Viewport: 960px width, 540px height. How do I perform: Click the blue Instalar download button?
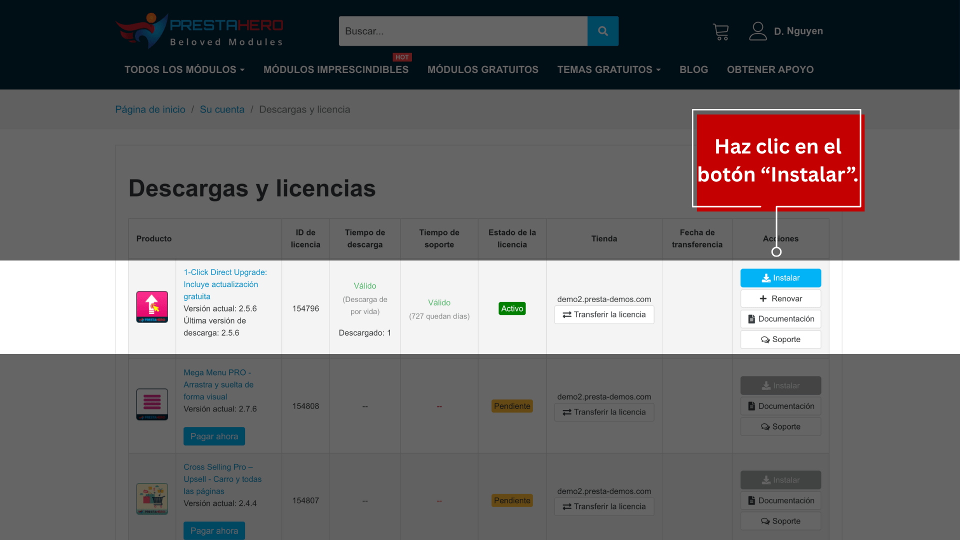tap(780, 278)
